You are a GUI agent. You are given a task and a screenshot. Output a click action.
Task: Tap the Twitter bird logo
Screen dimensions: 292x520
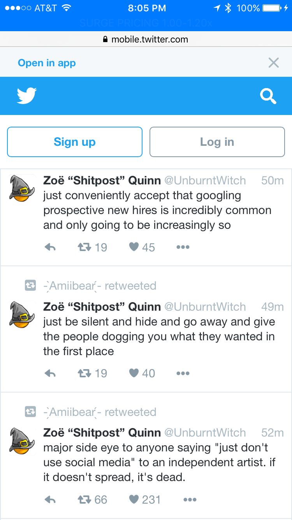click(27, 96)
